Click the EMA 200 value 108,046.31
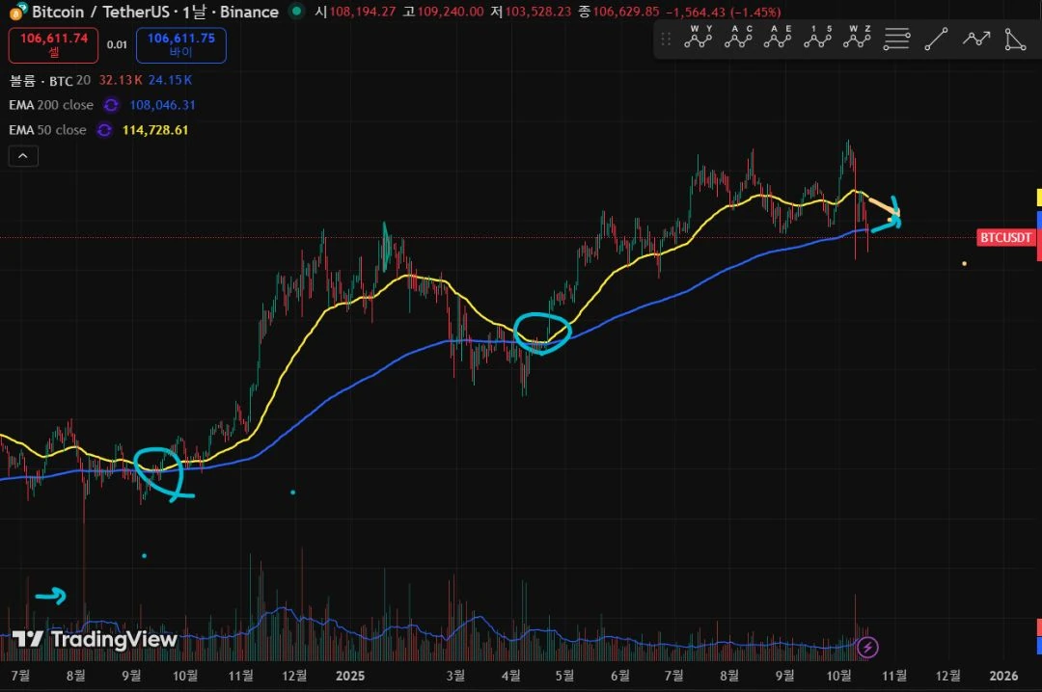The image size is (1042, 692). 162,105
